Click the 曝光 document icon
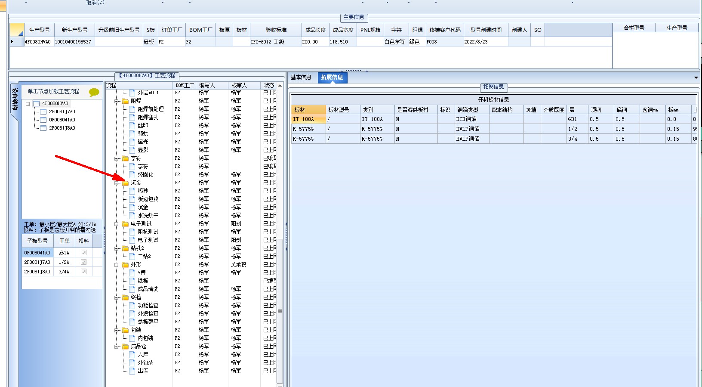The width and height of the screenshot is (702, 387). tap(132, 142)
